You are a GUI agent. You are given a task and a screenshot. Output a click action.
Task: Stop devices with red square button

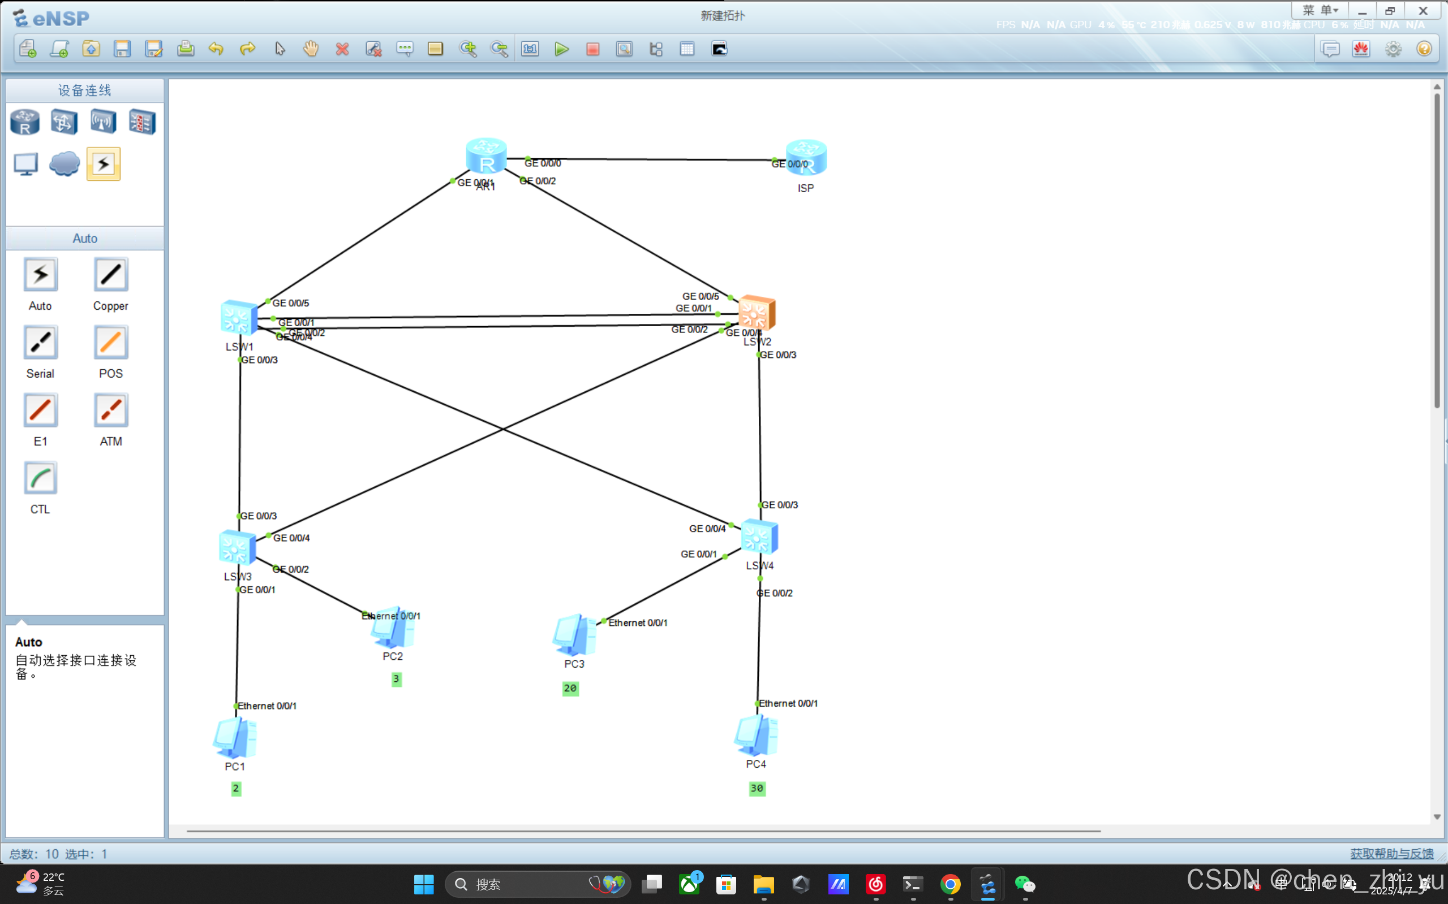[592, 49]
